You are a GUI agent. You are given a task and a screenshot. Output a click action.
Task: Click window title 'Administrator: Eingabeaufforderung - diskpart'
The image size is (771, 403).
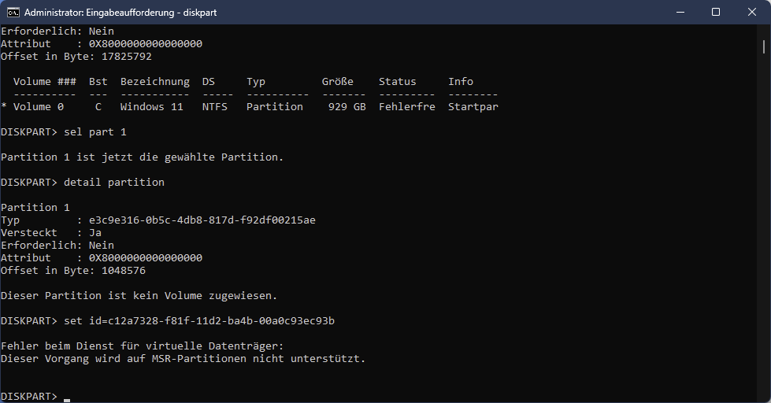pos(120,13)
